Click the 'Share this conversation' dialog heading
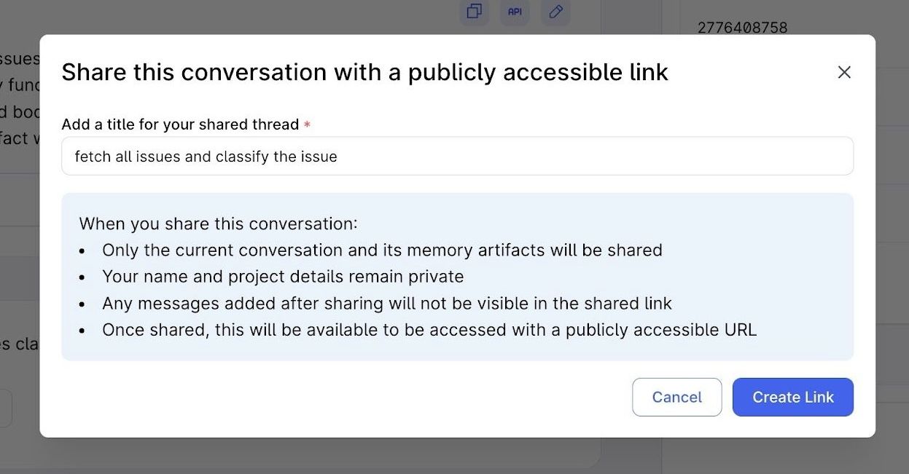 click(x=364, y=72)
